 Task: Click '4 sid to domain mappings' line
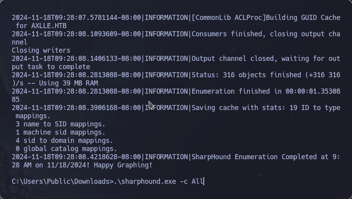pos(65,140)
